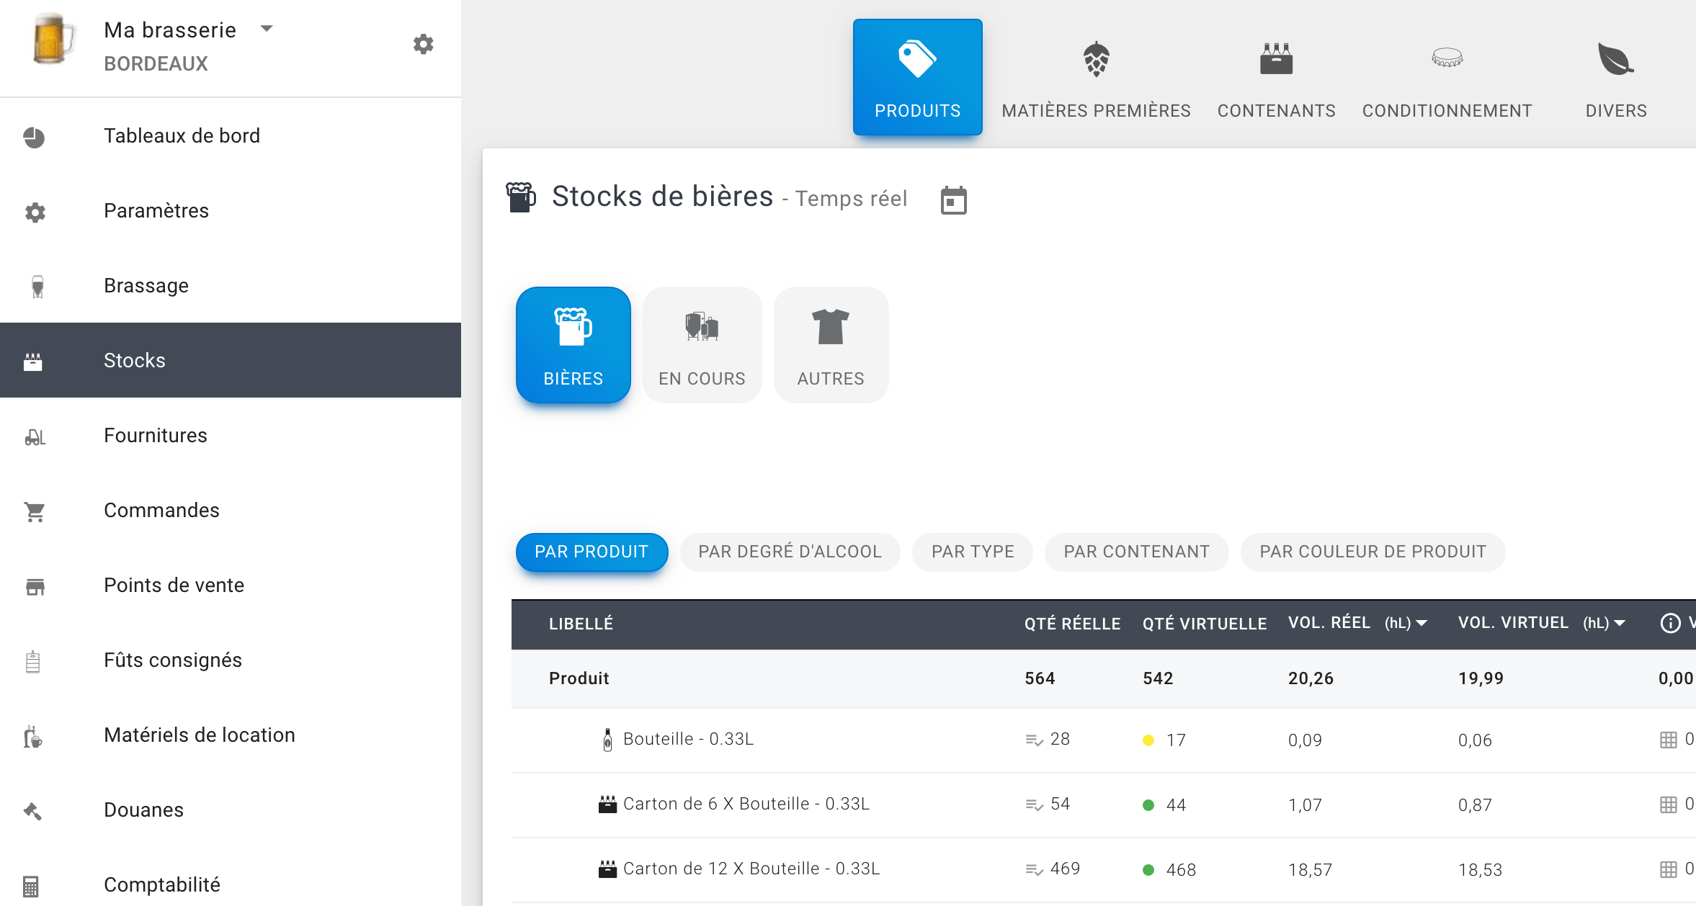The width and height of the screenshot is (1696, 906).
Task: Navigate to Commandes
Action: click(231, 510)
